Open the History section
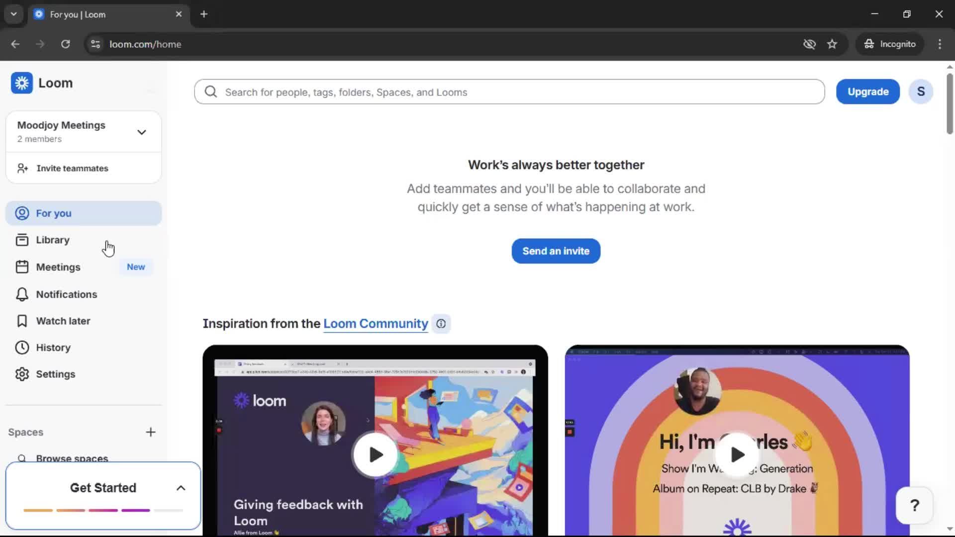The height and width of the screenshot is (537, 955). (x=53, y=347)
